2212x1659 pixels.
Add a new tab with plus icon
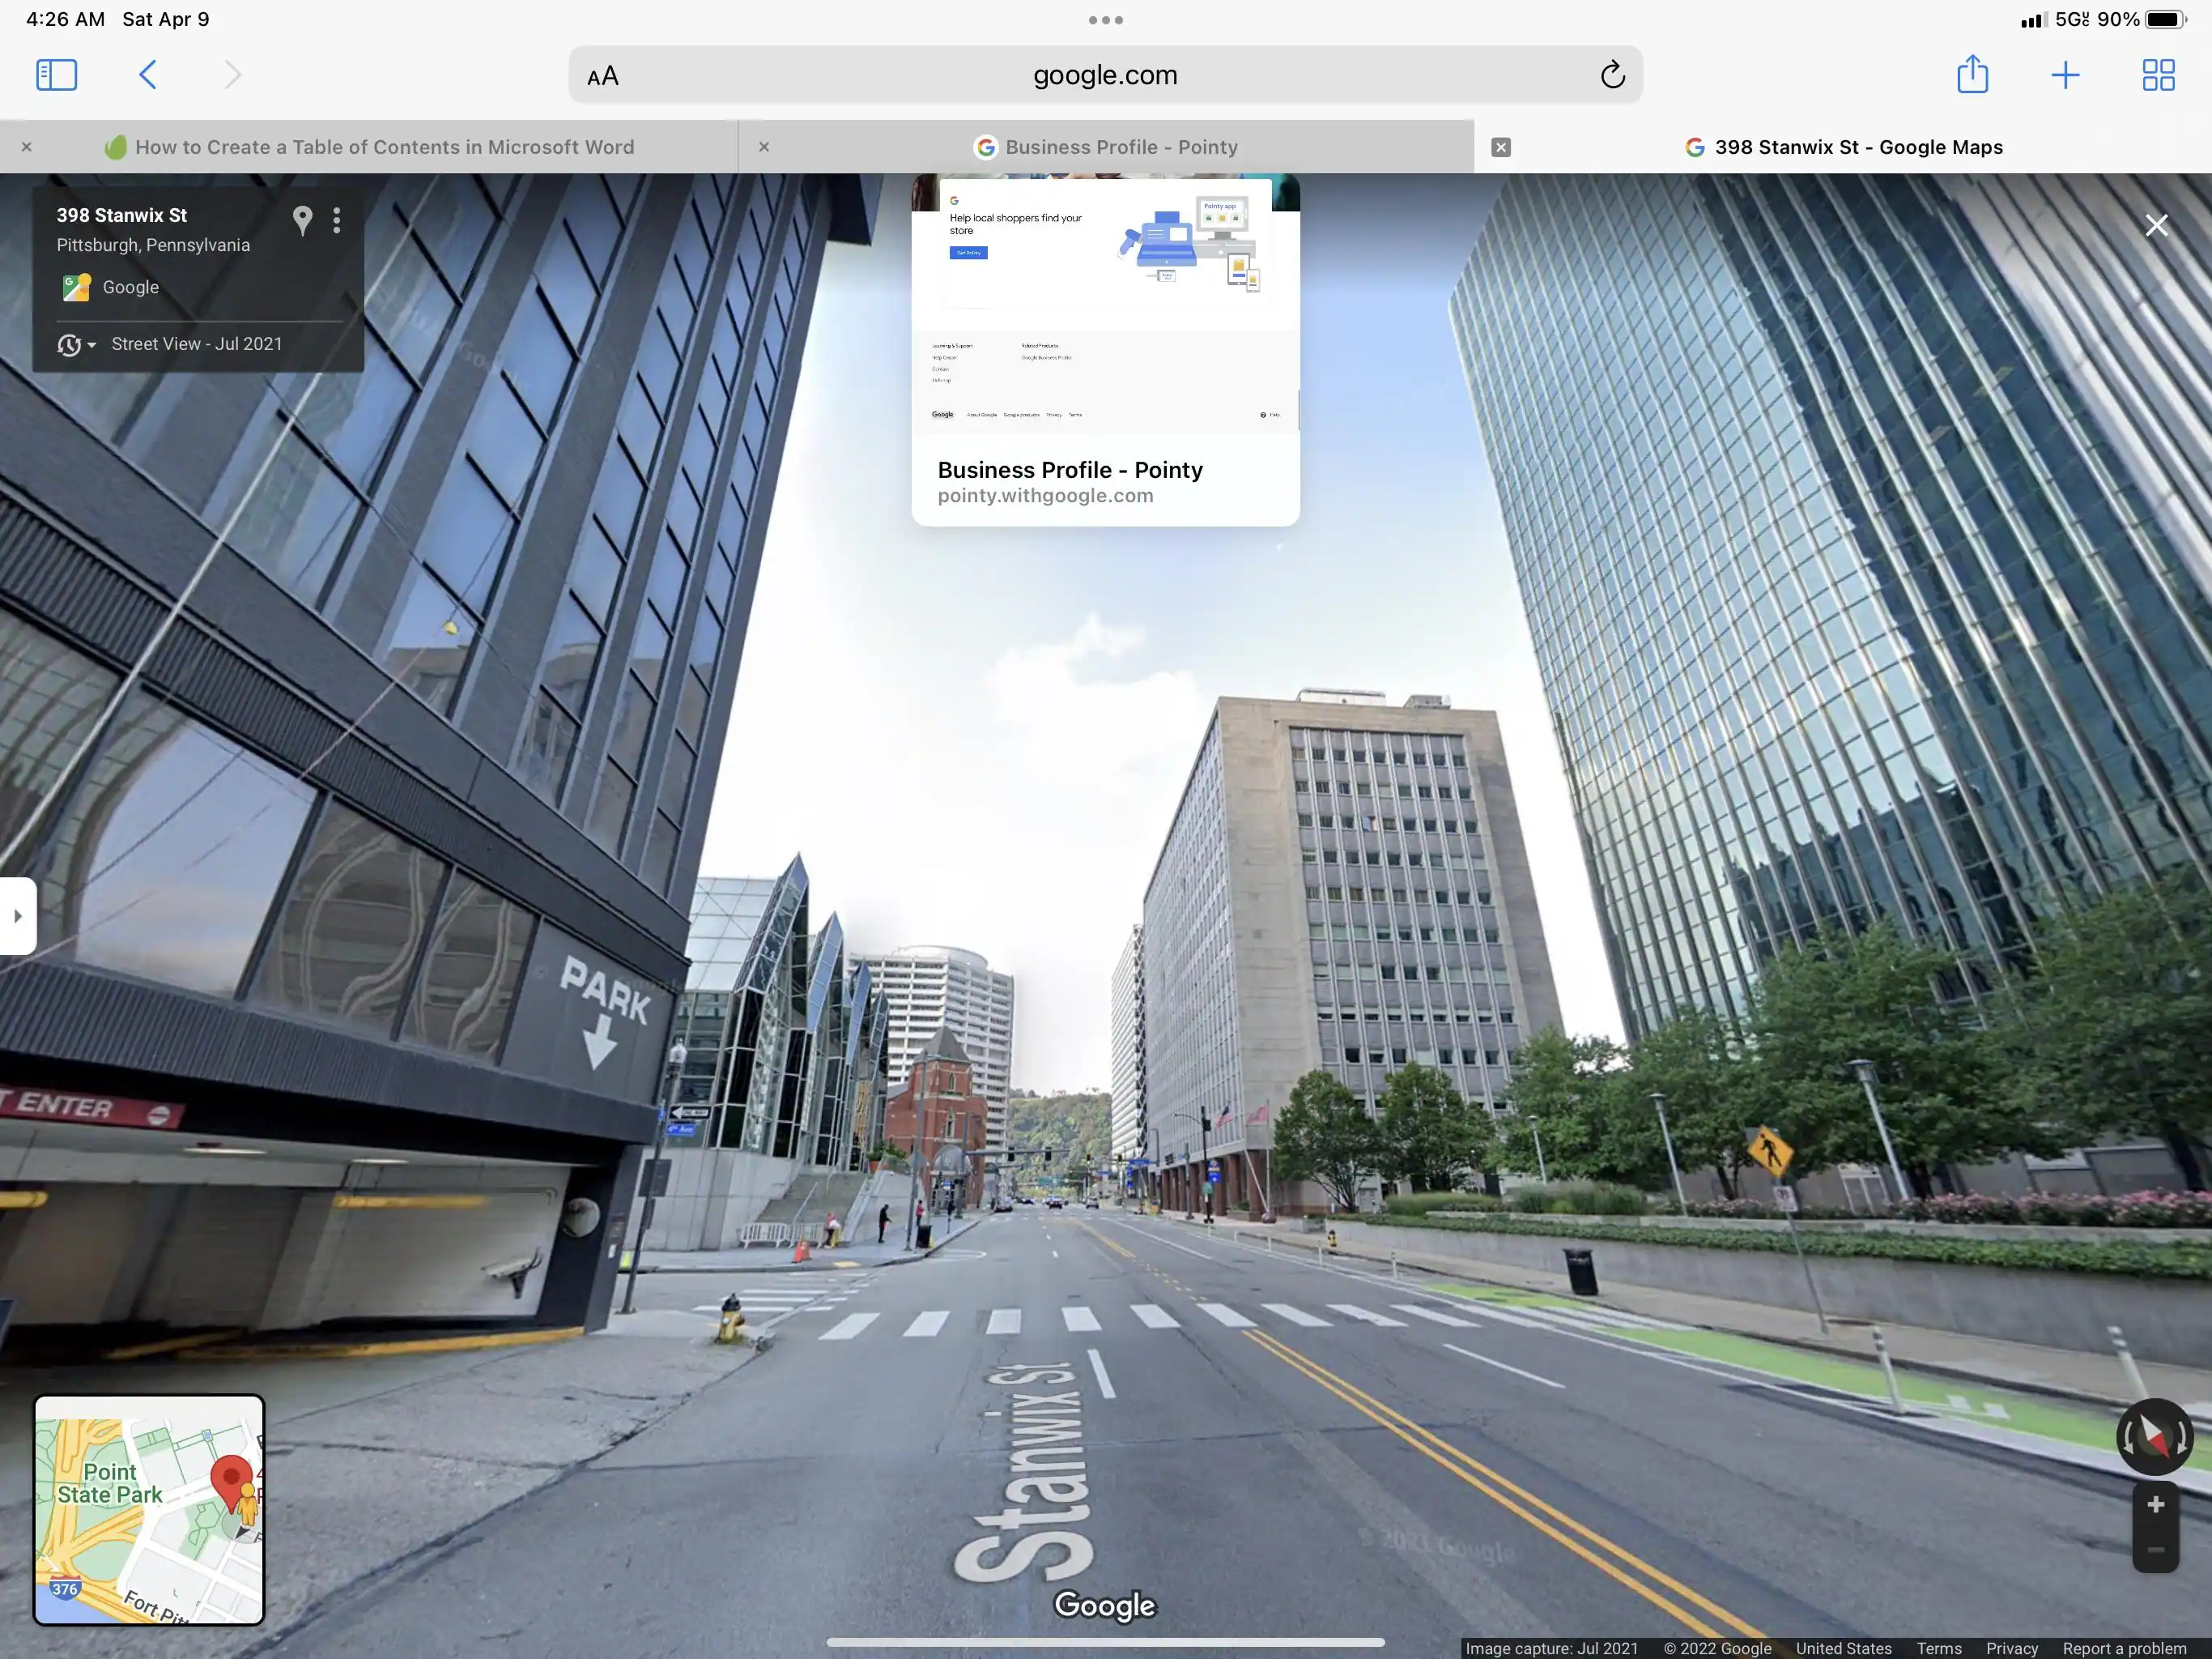pyautogui.click(x=2065, y=75)
